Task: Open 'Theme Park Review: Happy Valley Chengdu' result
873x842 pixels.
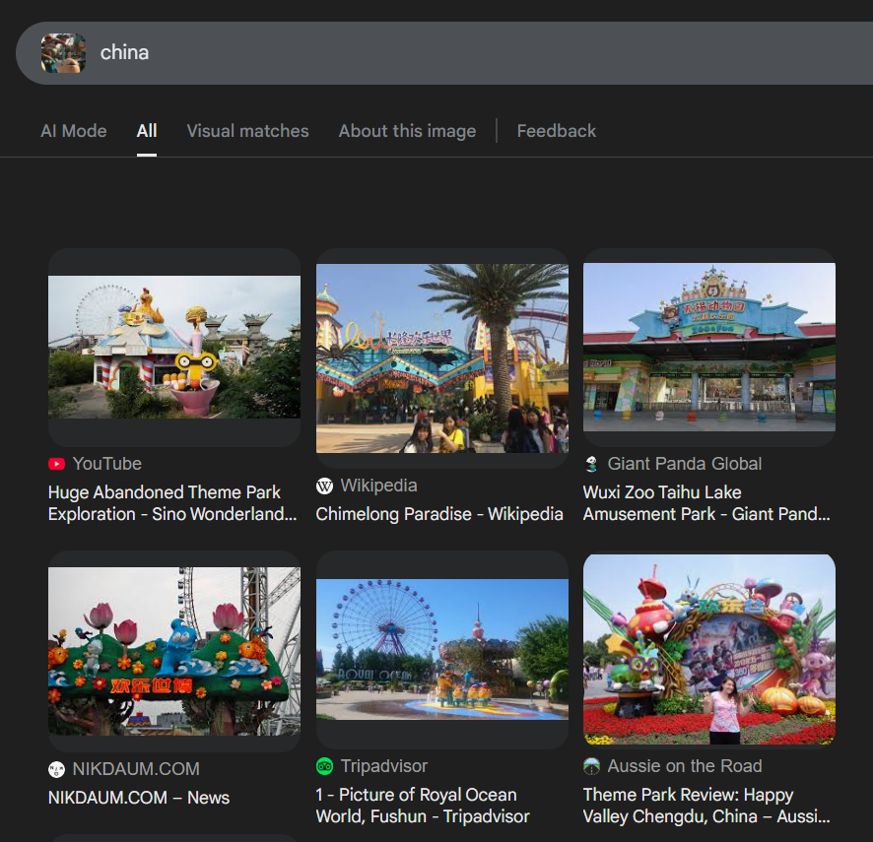Action: click(x=706, y=806)
